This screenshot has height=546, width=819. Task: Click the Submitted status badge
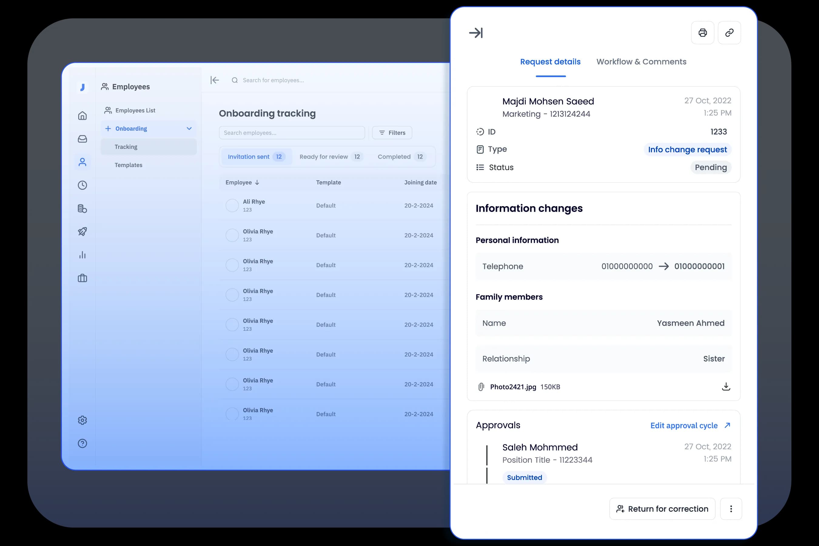[x=524, y=477]
